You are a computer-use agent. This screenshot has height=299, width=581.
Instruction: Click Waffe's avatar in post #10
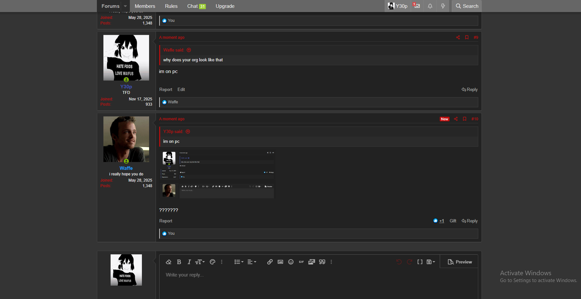(x=126, y=139)
